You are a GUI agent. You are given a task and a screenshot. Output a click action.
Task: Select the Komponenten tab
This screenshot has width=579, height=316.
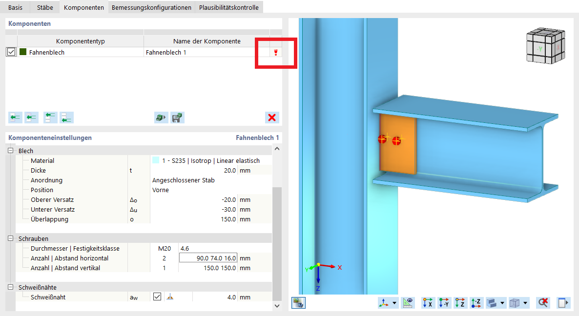pyautogui.click(x=84, y=7)
